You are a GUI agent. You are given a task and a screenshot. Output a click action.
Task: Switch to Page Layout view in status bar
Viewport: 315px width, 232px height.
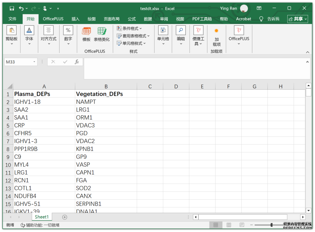(229, 225)
